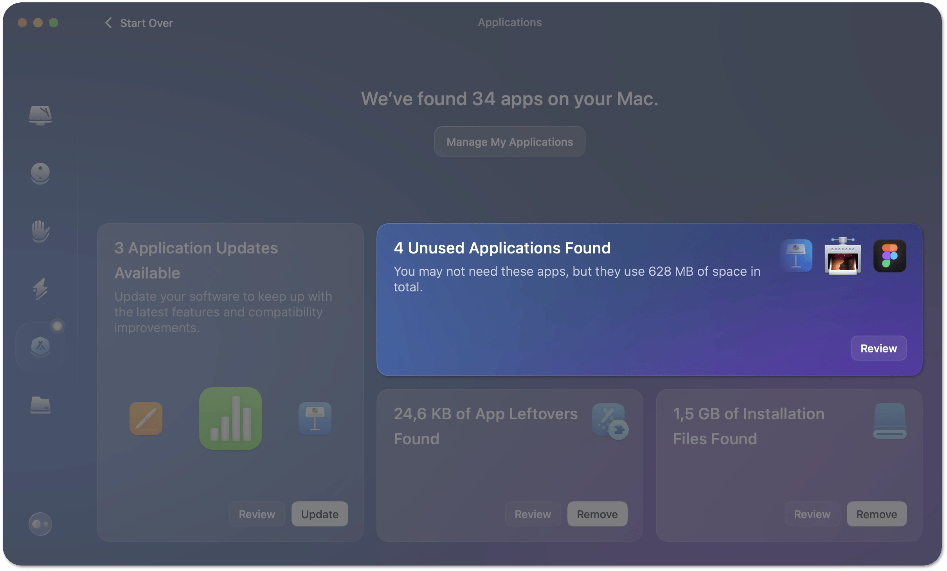Click '1,5 GB of Installation Files Found' text
Viewport: 947px width, 571px height.
point(749,426)
